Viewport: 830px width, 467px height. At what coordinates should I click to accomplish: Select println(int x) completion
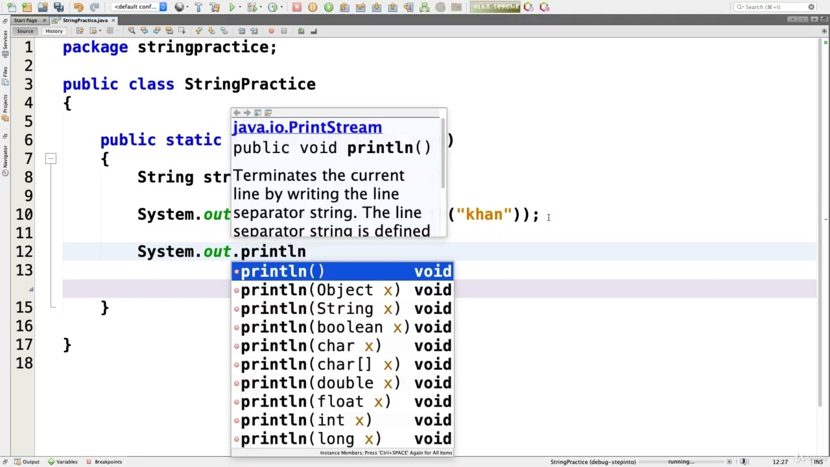tap(342, 420)
